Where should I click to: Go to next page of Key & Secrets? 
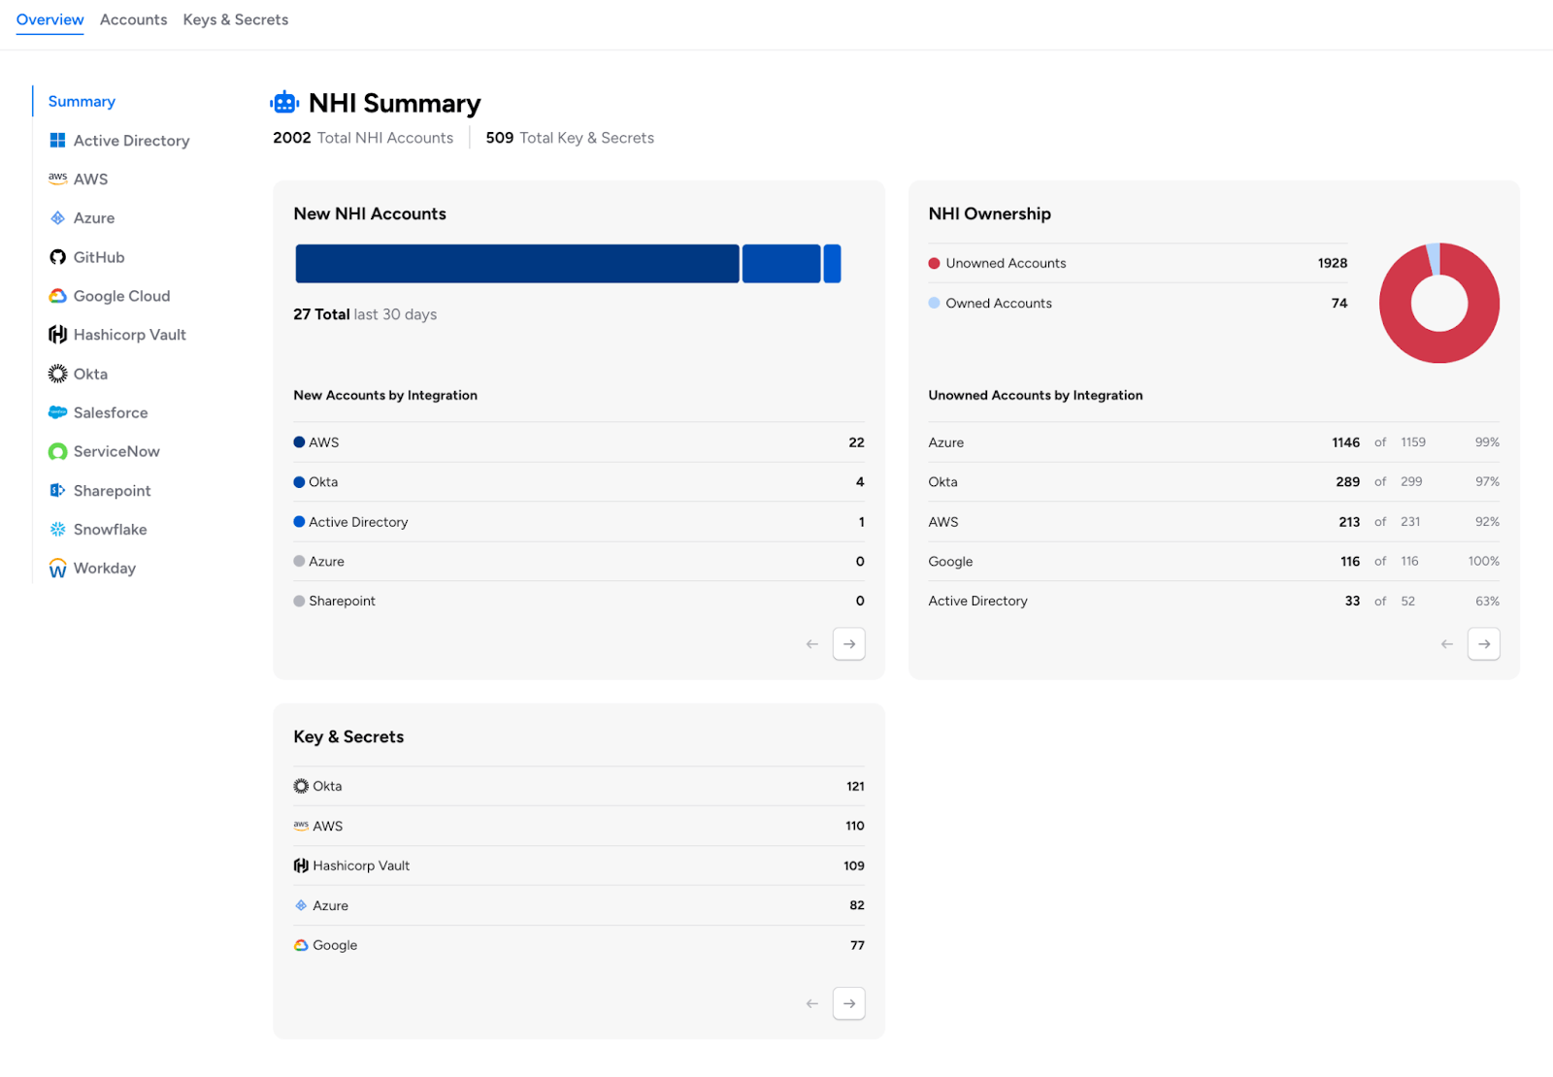848,1003
